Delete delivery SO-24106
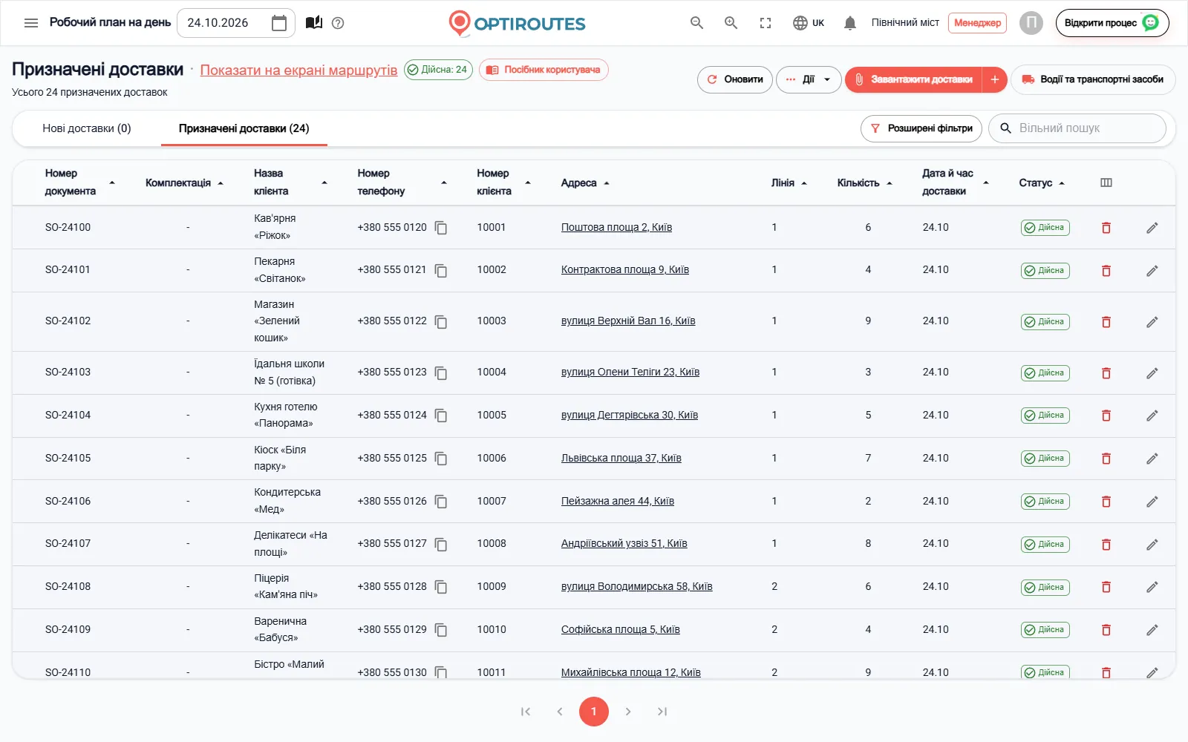This screenshot has width=1188, height=742. coord(1106,502)
